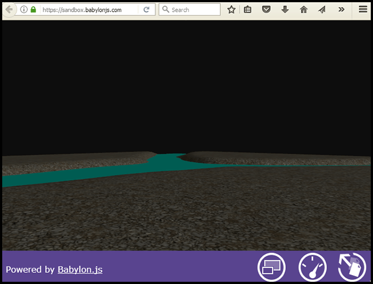Save page to Pocket
This screenshot has height=284, width=373.
[266, 10]
